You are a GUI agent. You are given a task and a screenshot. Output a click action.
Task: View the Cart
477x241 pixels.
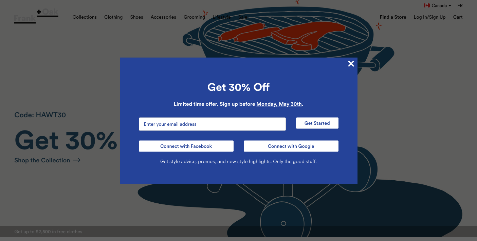[458, 17]
